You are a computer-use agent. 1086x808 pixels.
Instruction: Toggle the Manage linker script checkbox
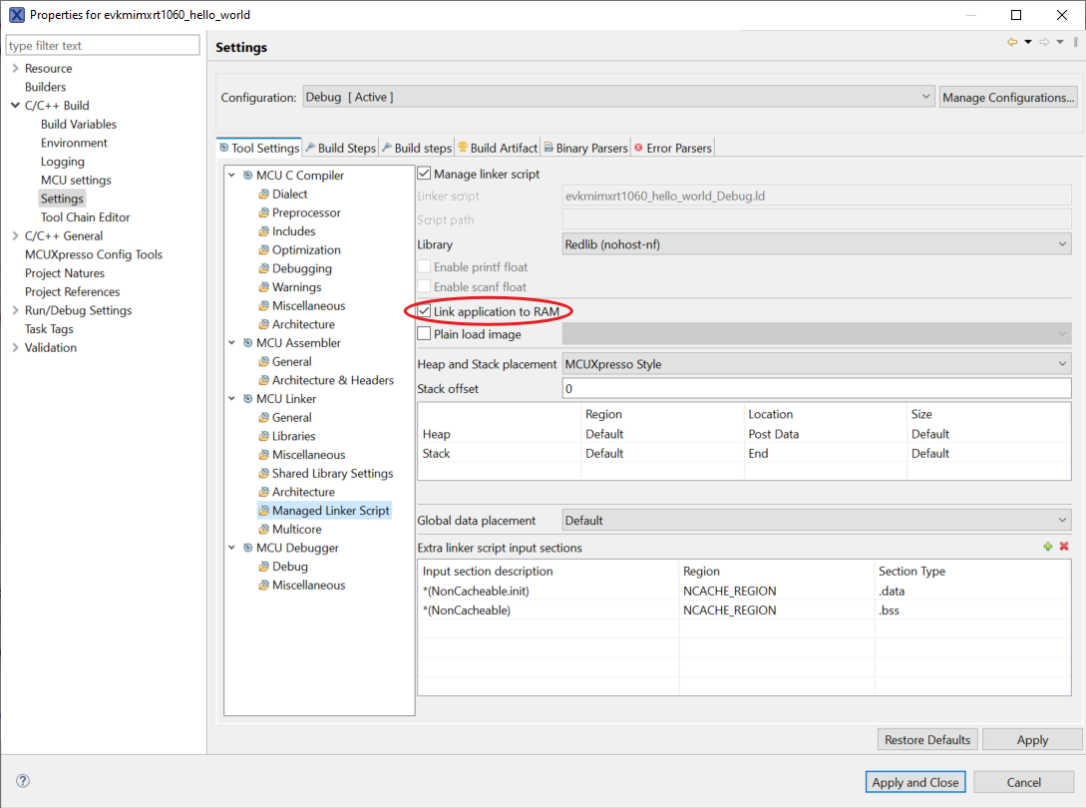pyautogui.click(x=424, y=174)
